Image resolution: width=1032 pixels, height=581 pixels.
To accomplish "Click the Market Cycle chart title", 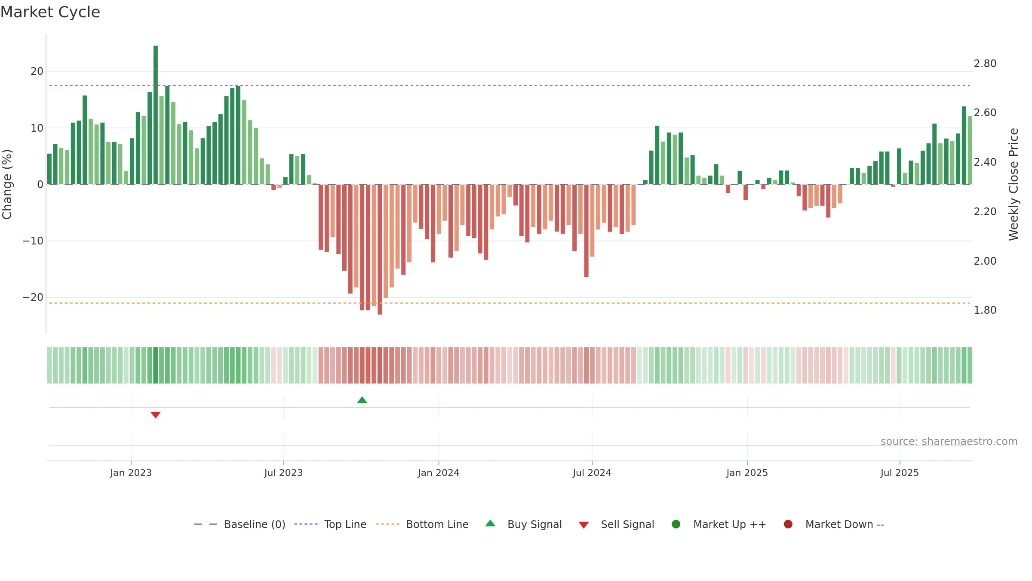I will click(x=50, y=12).
